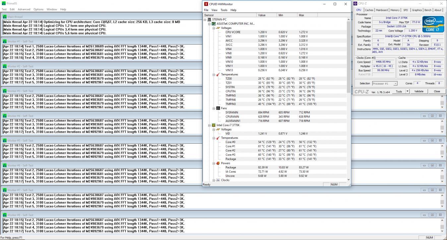Switch to the SPD tab in CPU-Z

pyautogui.click(x=406, y=10)
